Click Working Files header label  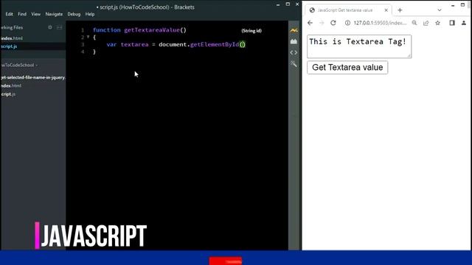click(12, 27)
